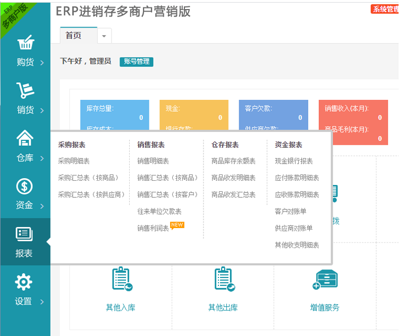Open 现金银行报表 report

pyautogui.click(x=294, y=161)
